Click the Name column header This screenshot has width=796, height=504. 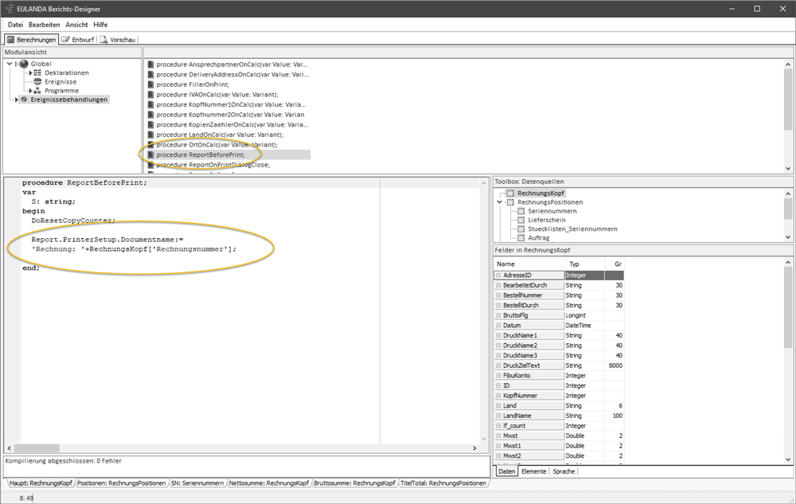[529, 264]
